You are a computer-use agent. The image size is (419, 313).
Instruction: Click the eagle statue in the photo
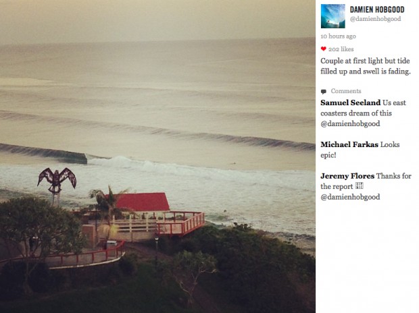[57, 181]
